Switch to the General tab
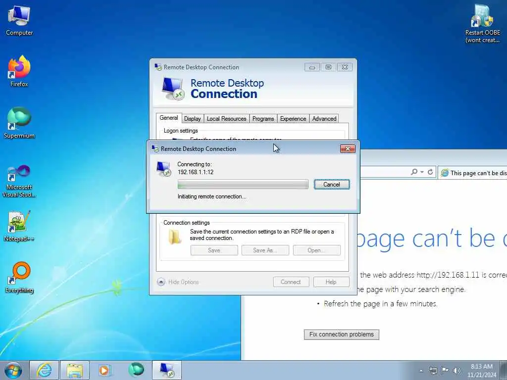This screenshot has height=380, width=507. point(169,118)
